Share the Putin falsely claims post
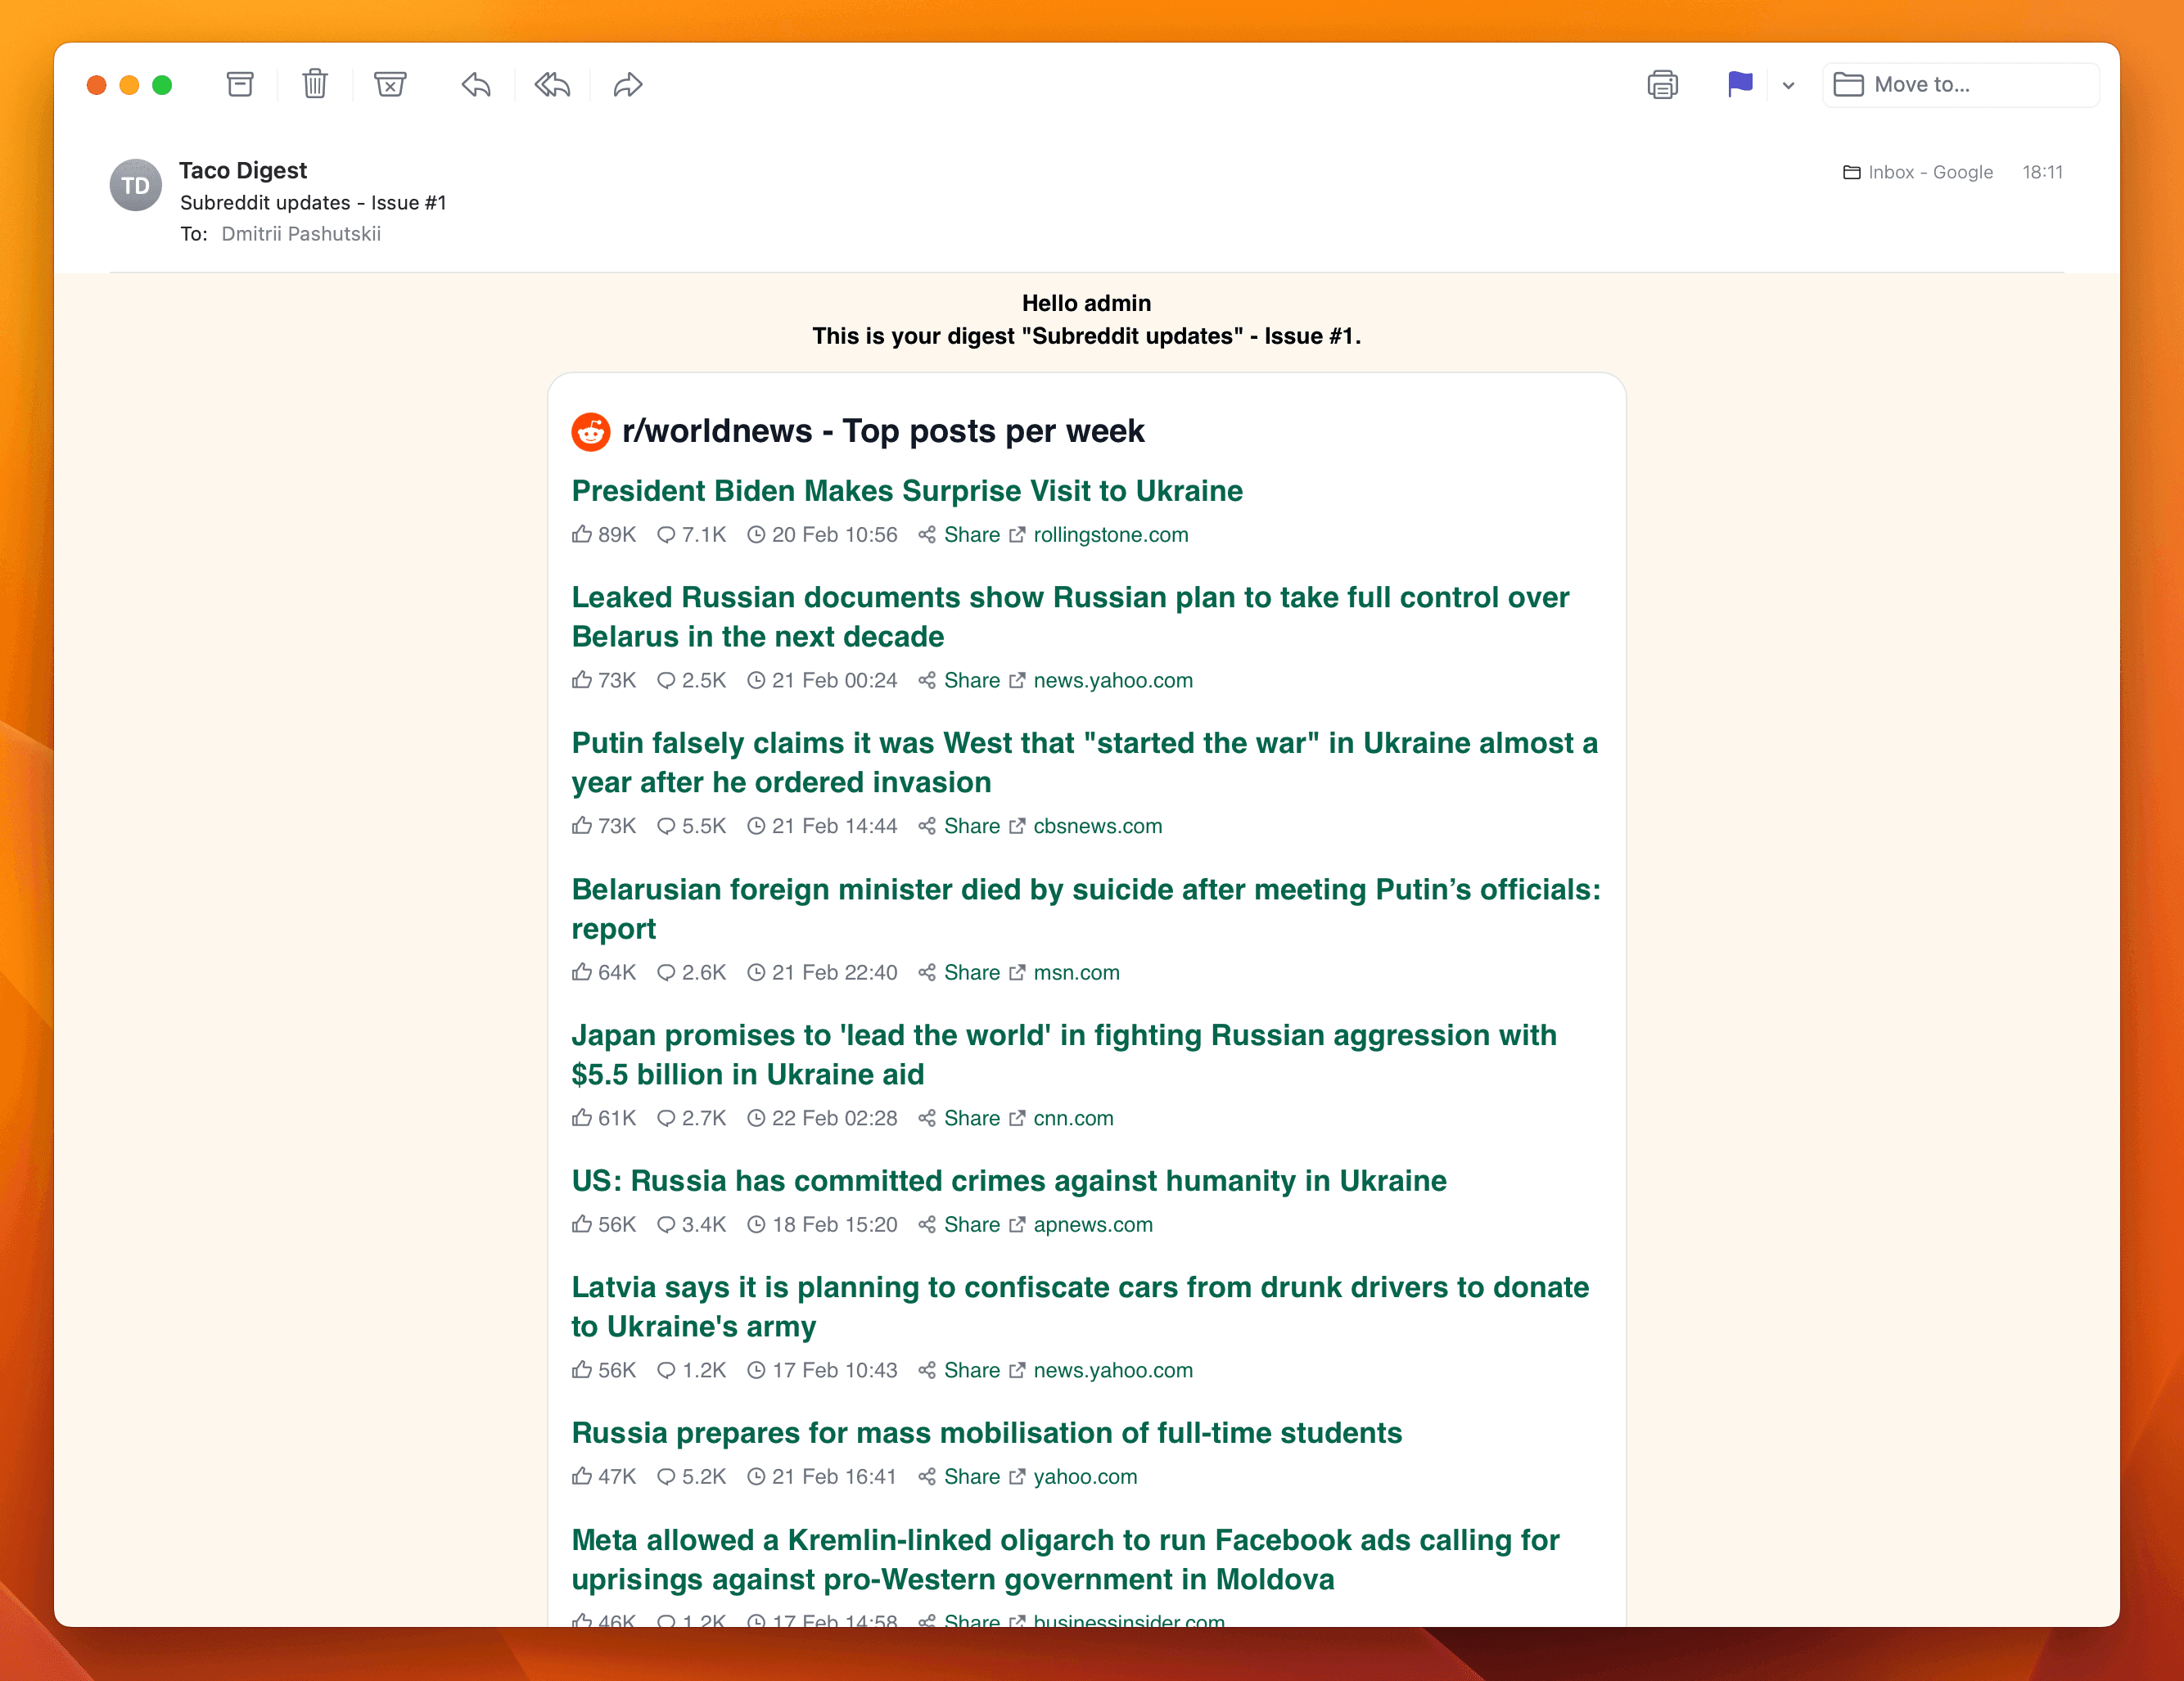 coord(972,826)
